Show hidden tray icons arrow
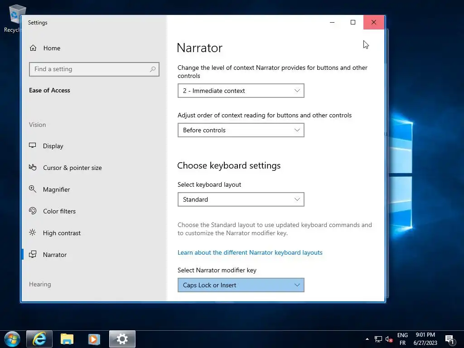Viewport: 464px width, 348px height. (367, 339)
